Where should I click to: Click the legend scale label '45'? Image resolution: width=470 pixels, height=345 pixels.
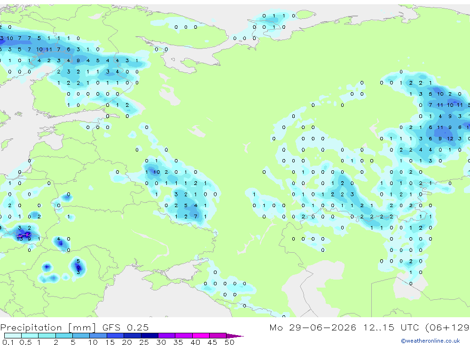pyautogui.click(x=212, y=342)
